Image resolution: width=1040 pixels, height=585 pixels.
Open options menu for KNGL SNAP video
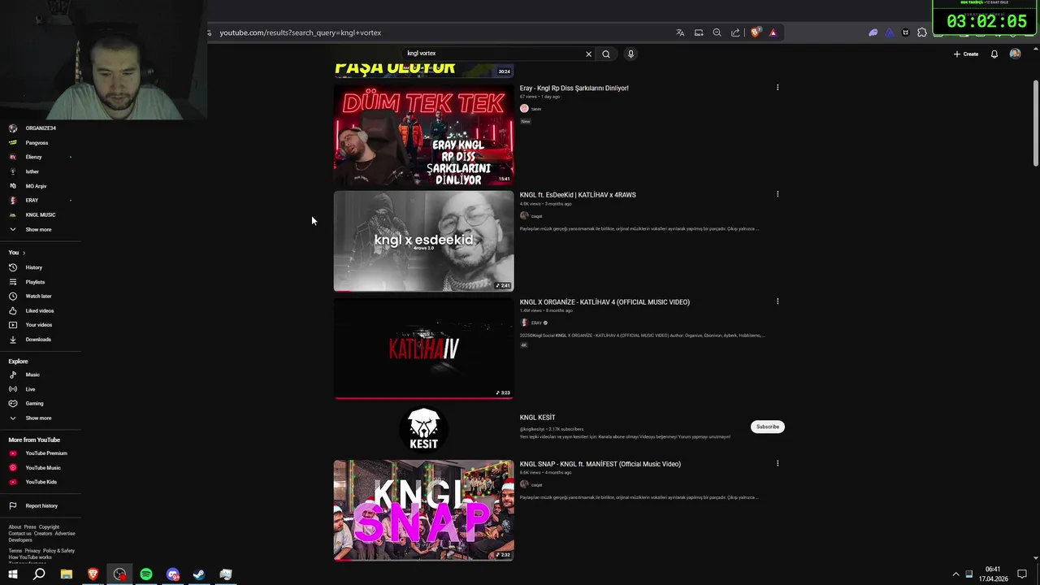tap(778, 464)
